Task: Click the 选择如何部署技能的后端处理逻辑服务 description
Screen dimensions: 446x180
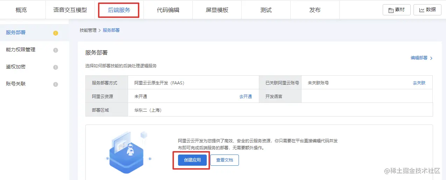Action: click(x=121, y=66)
